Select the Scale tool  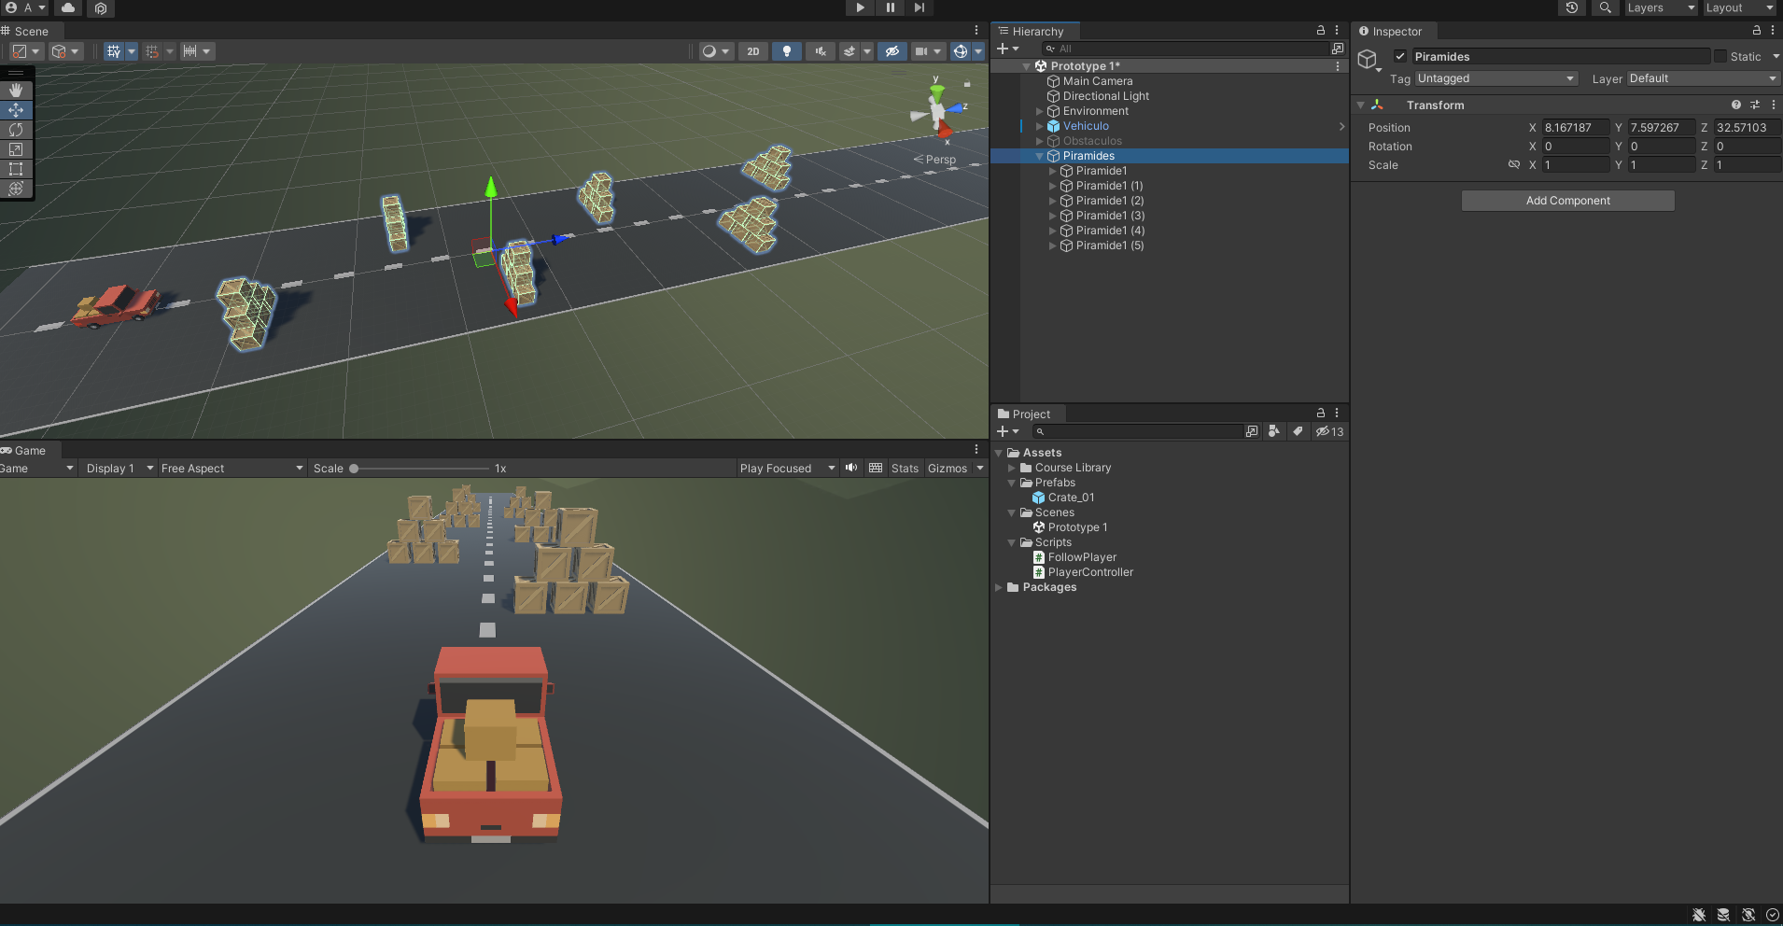point(16,149)
